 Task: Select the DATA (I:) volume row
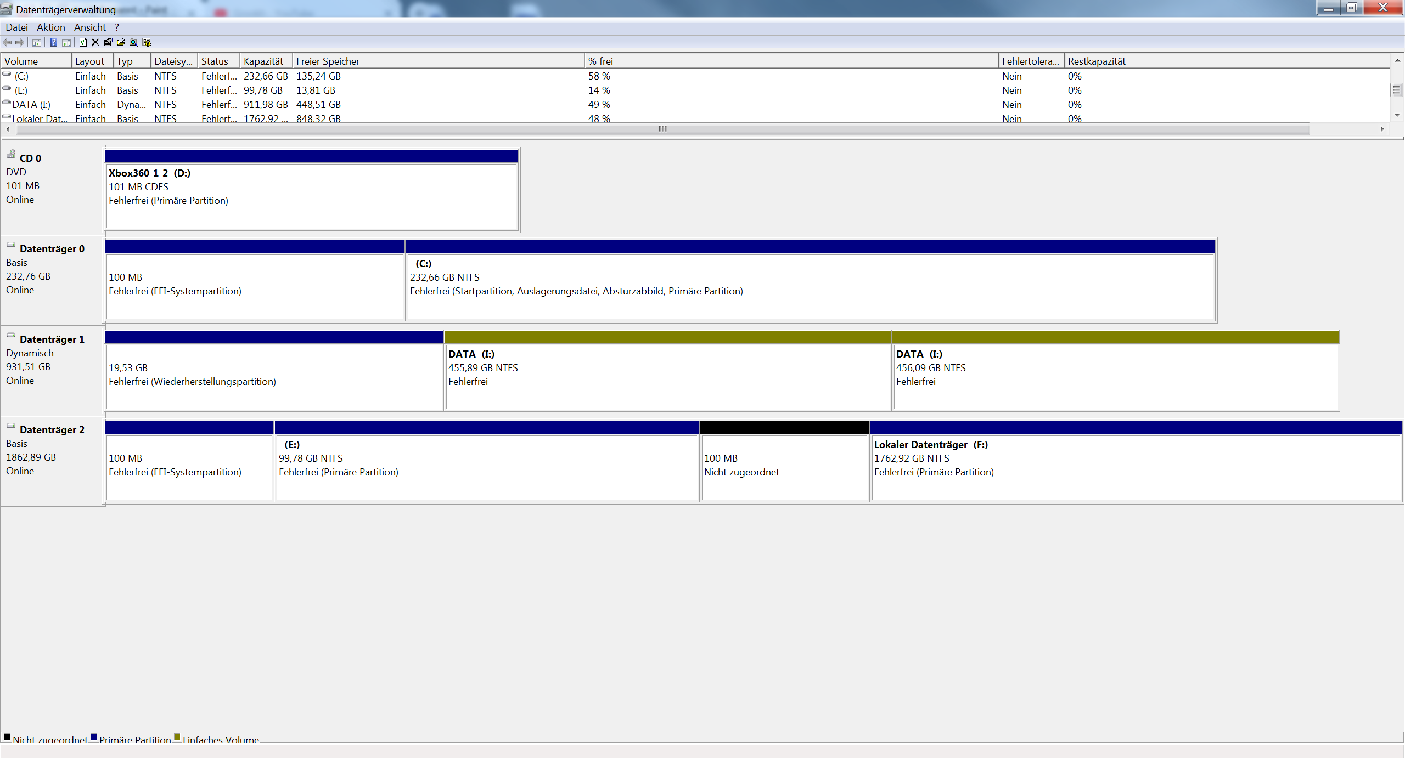pos(31,105)
